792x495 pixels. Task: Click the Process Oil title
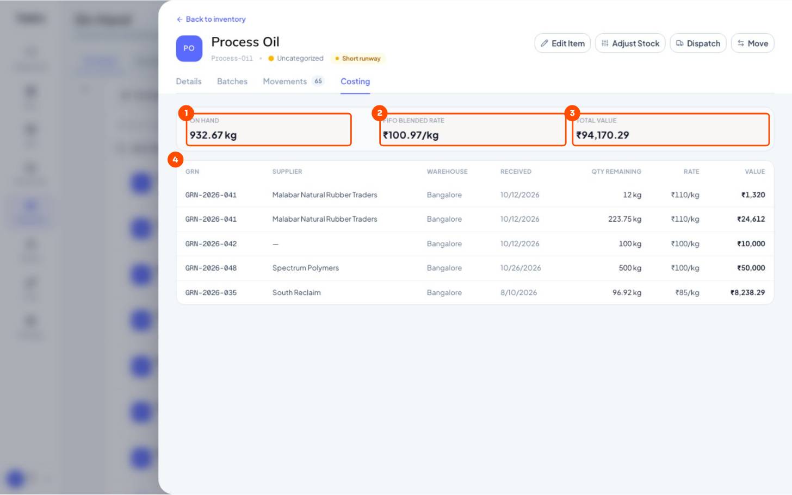[x=245, y=42]
